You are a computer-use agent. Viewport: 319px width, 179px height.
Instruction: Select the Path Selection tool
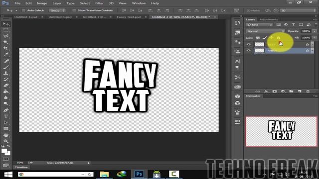(x=6, y=122)
